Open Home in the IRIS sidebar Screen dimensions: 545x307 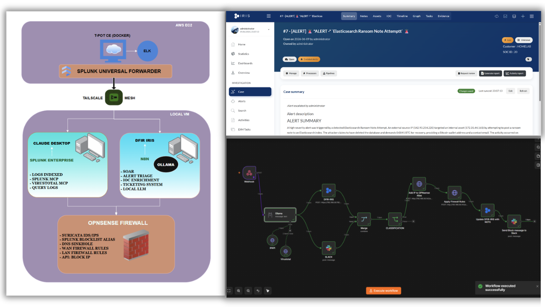point(250,44)
